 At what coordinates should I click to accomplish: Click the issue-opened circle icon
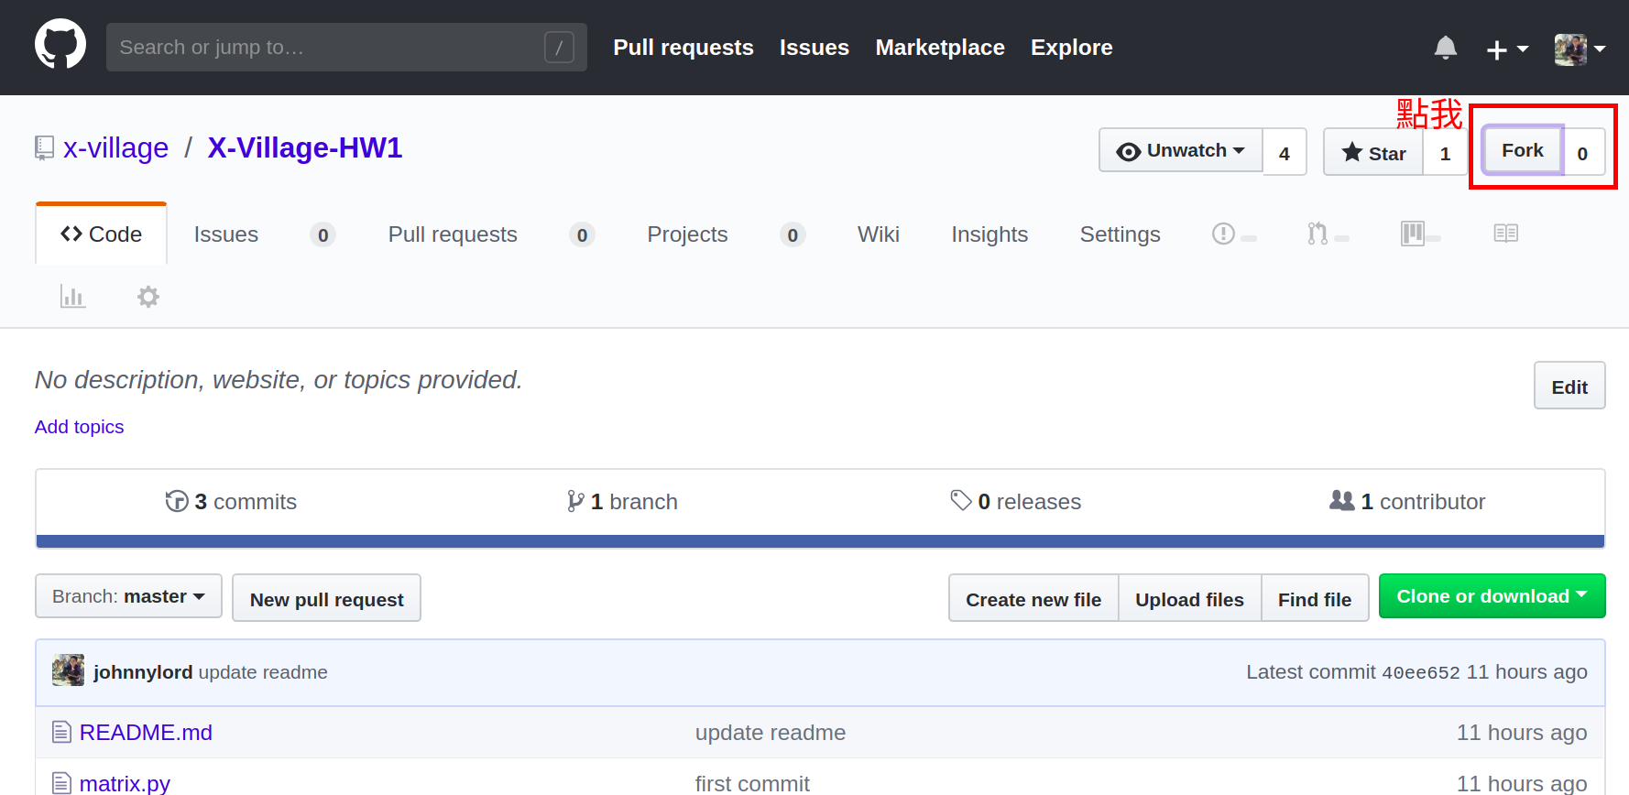pos(1223,234)
